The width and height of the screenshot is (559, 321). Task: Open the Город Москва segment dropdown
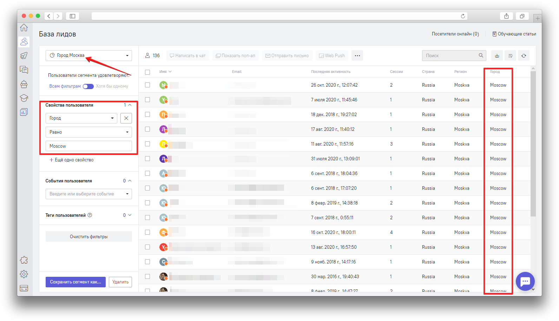(x=89, y=55)
